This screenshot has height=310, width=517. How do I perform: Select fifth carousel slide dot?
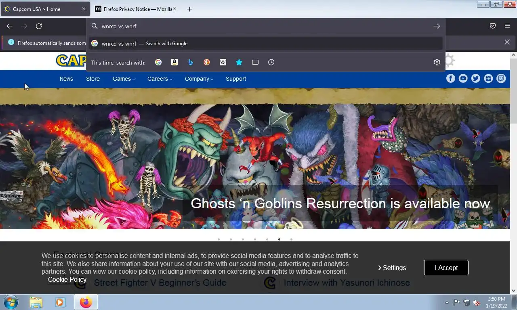267,239
